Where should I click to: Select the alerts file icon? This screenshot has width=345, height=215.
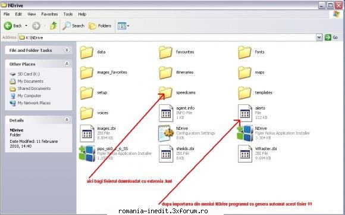click(x=245, y=113)
